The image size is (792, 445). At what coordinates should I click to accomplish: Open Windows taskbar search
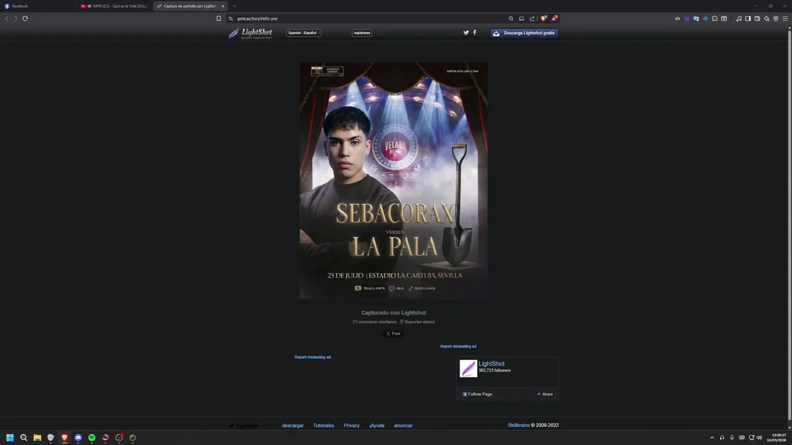point(24,438)
